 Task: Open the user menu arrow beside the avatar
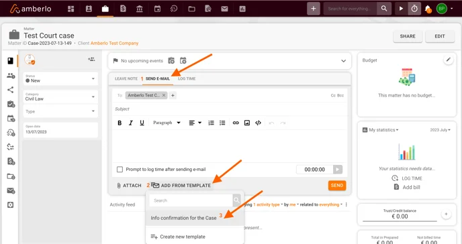451,9
